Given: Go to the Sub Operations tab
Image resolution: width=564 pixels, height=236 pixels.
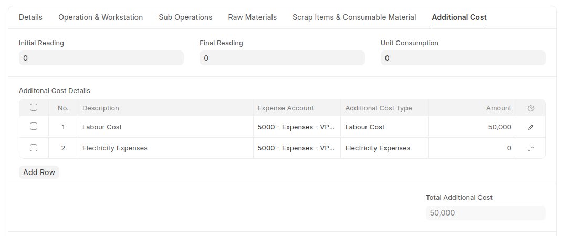Looking at the screenshot, I should 185,17.
